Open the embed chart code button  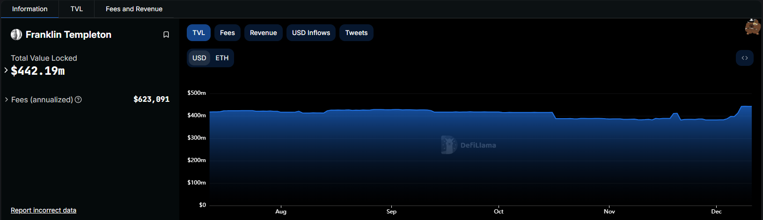[745, 58]
